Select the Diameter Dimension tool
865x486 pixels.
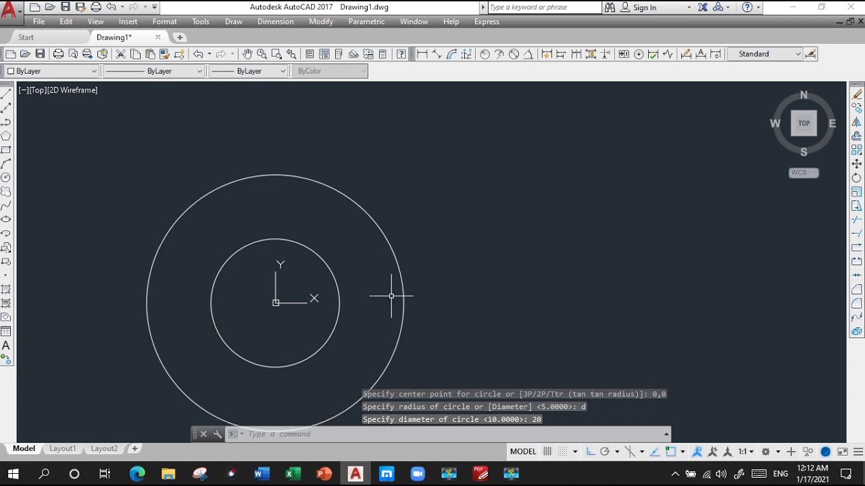(514, 54)
